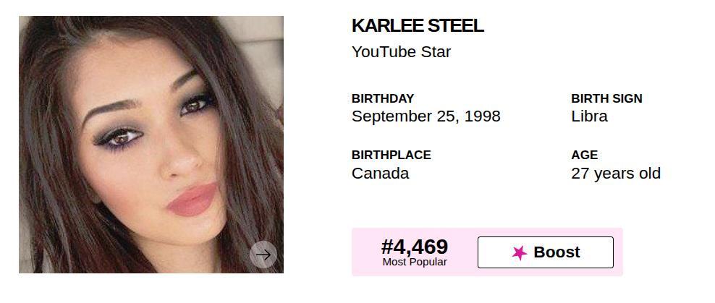Viewport: 715px width, 303px height.
Task: Click the pink star icon beside Boost
Action: 519,252
